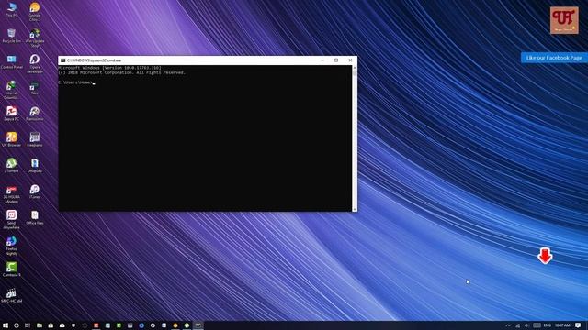Select the Freepiano desktop icon

35,139
